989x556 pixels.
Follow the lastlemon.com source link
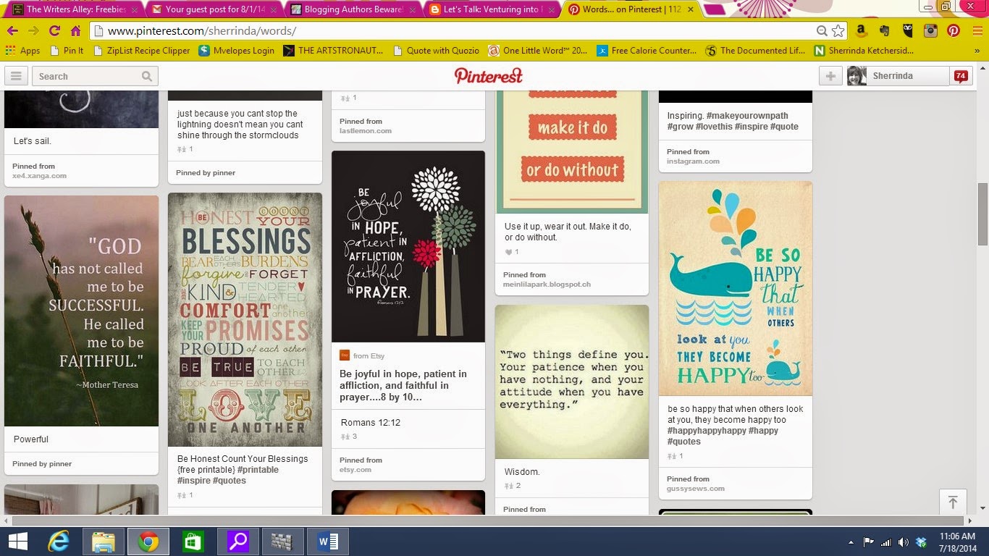tap(366, 130)
